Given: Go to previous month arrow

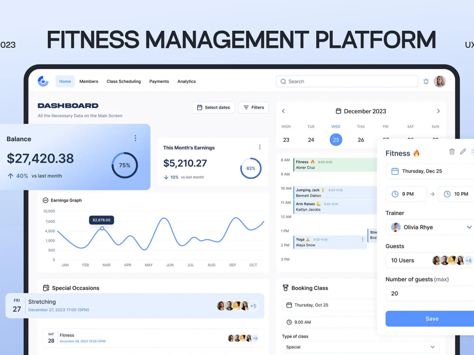Looking at the screenshot, I should pyautogui.click(x=283, y=111).
